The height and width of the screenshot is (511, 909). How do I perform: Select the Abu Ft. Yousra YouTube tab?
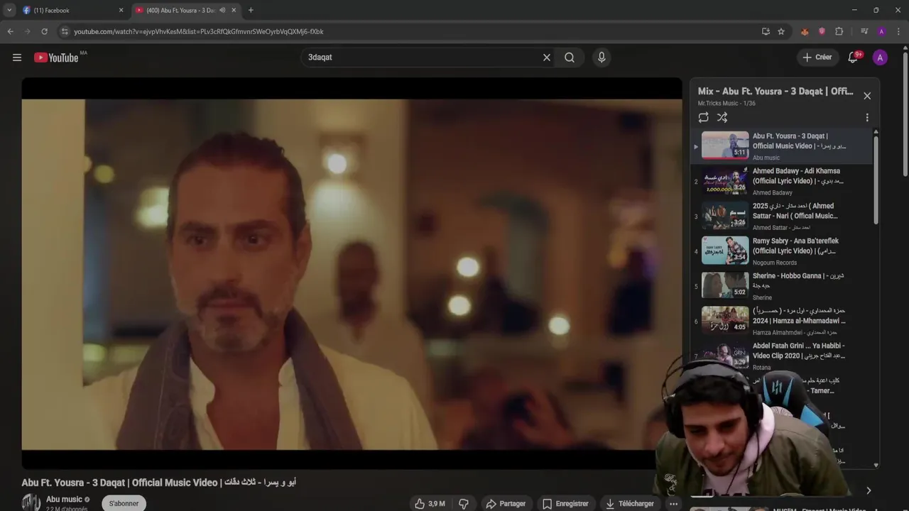[x=185, y=10]
